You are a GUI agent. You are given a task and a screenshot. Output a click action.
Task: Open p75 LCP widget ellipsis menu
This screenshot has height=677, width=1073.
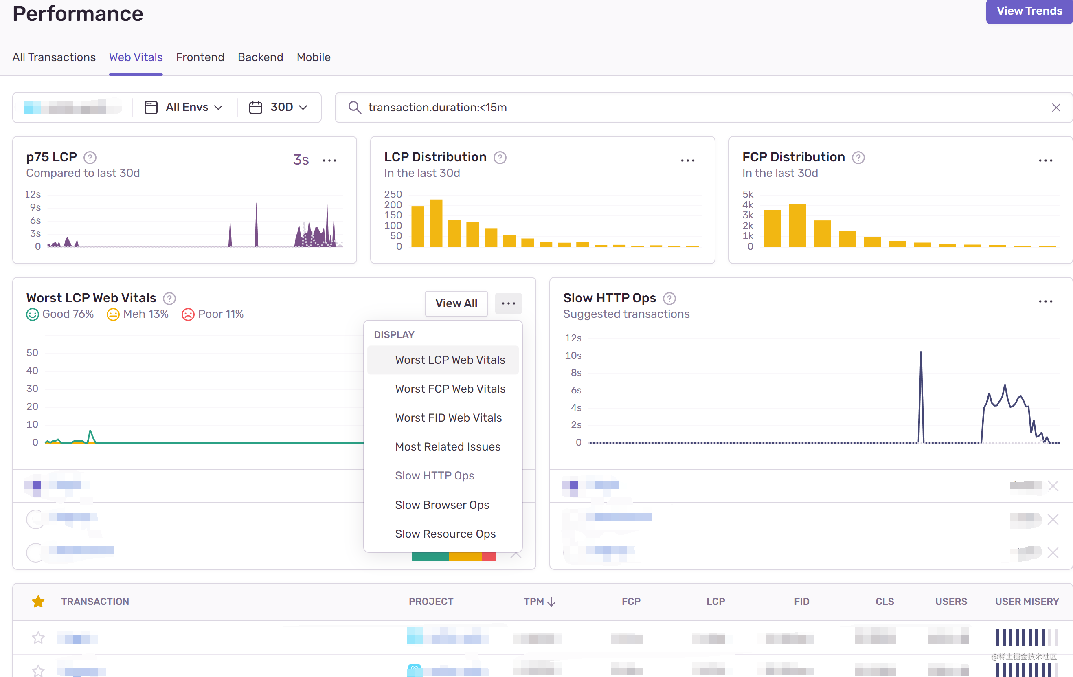[x=329, y=160]
